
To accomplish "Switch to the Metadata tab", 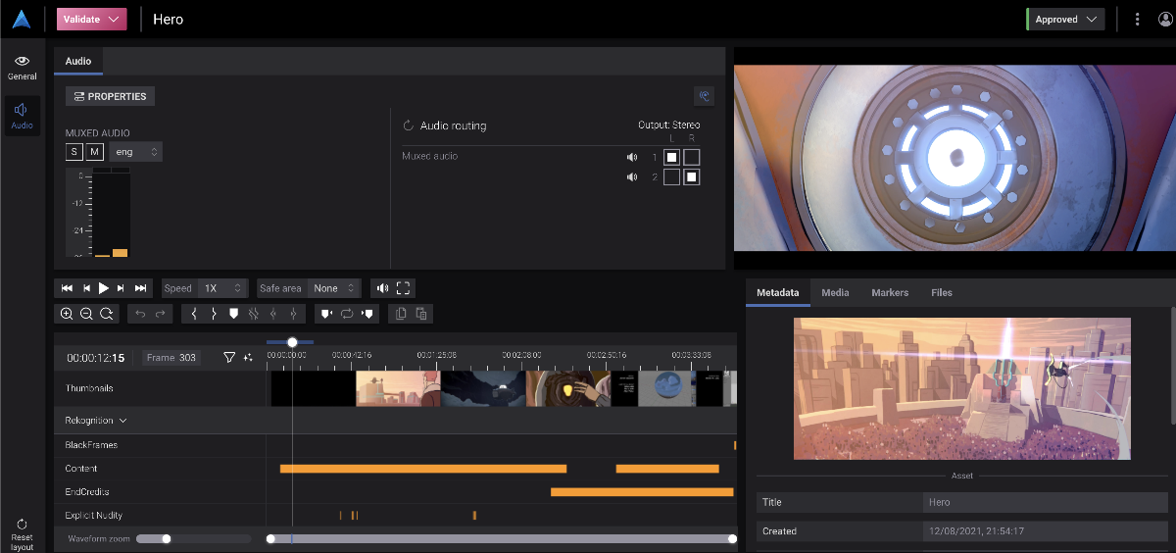I will [x=778, y=292].
